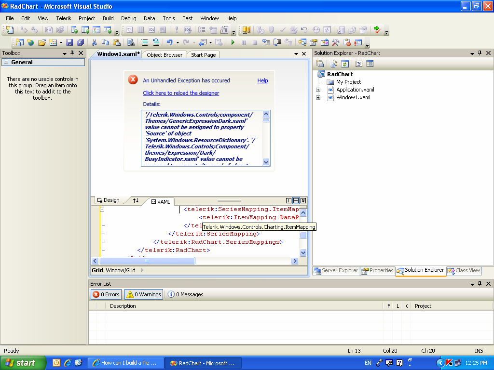Toggle auto-hide pin on Error List
The width and height of the screenshot is (494, 370).
[480, 284]
